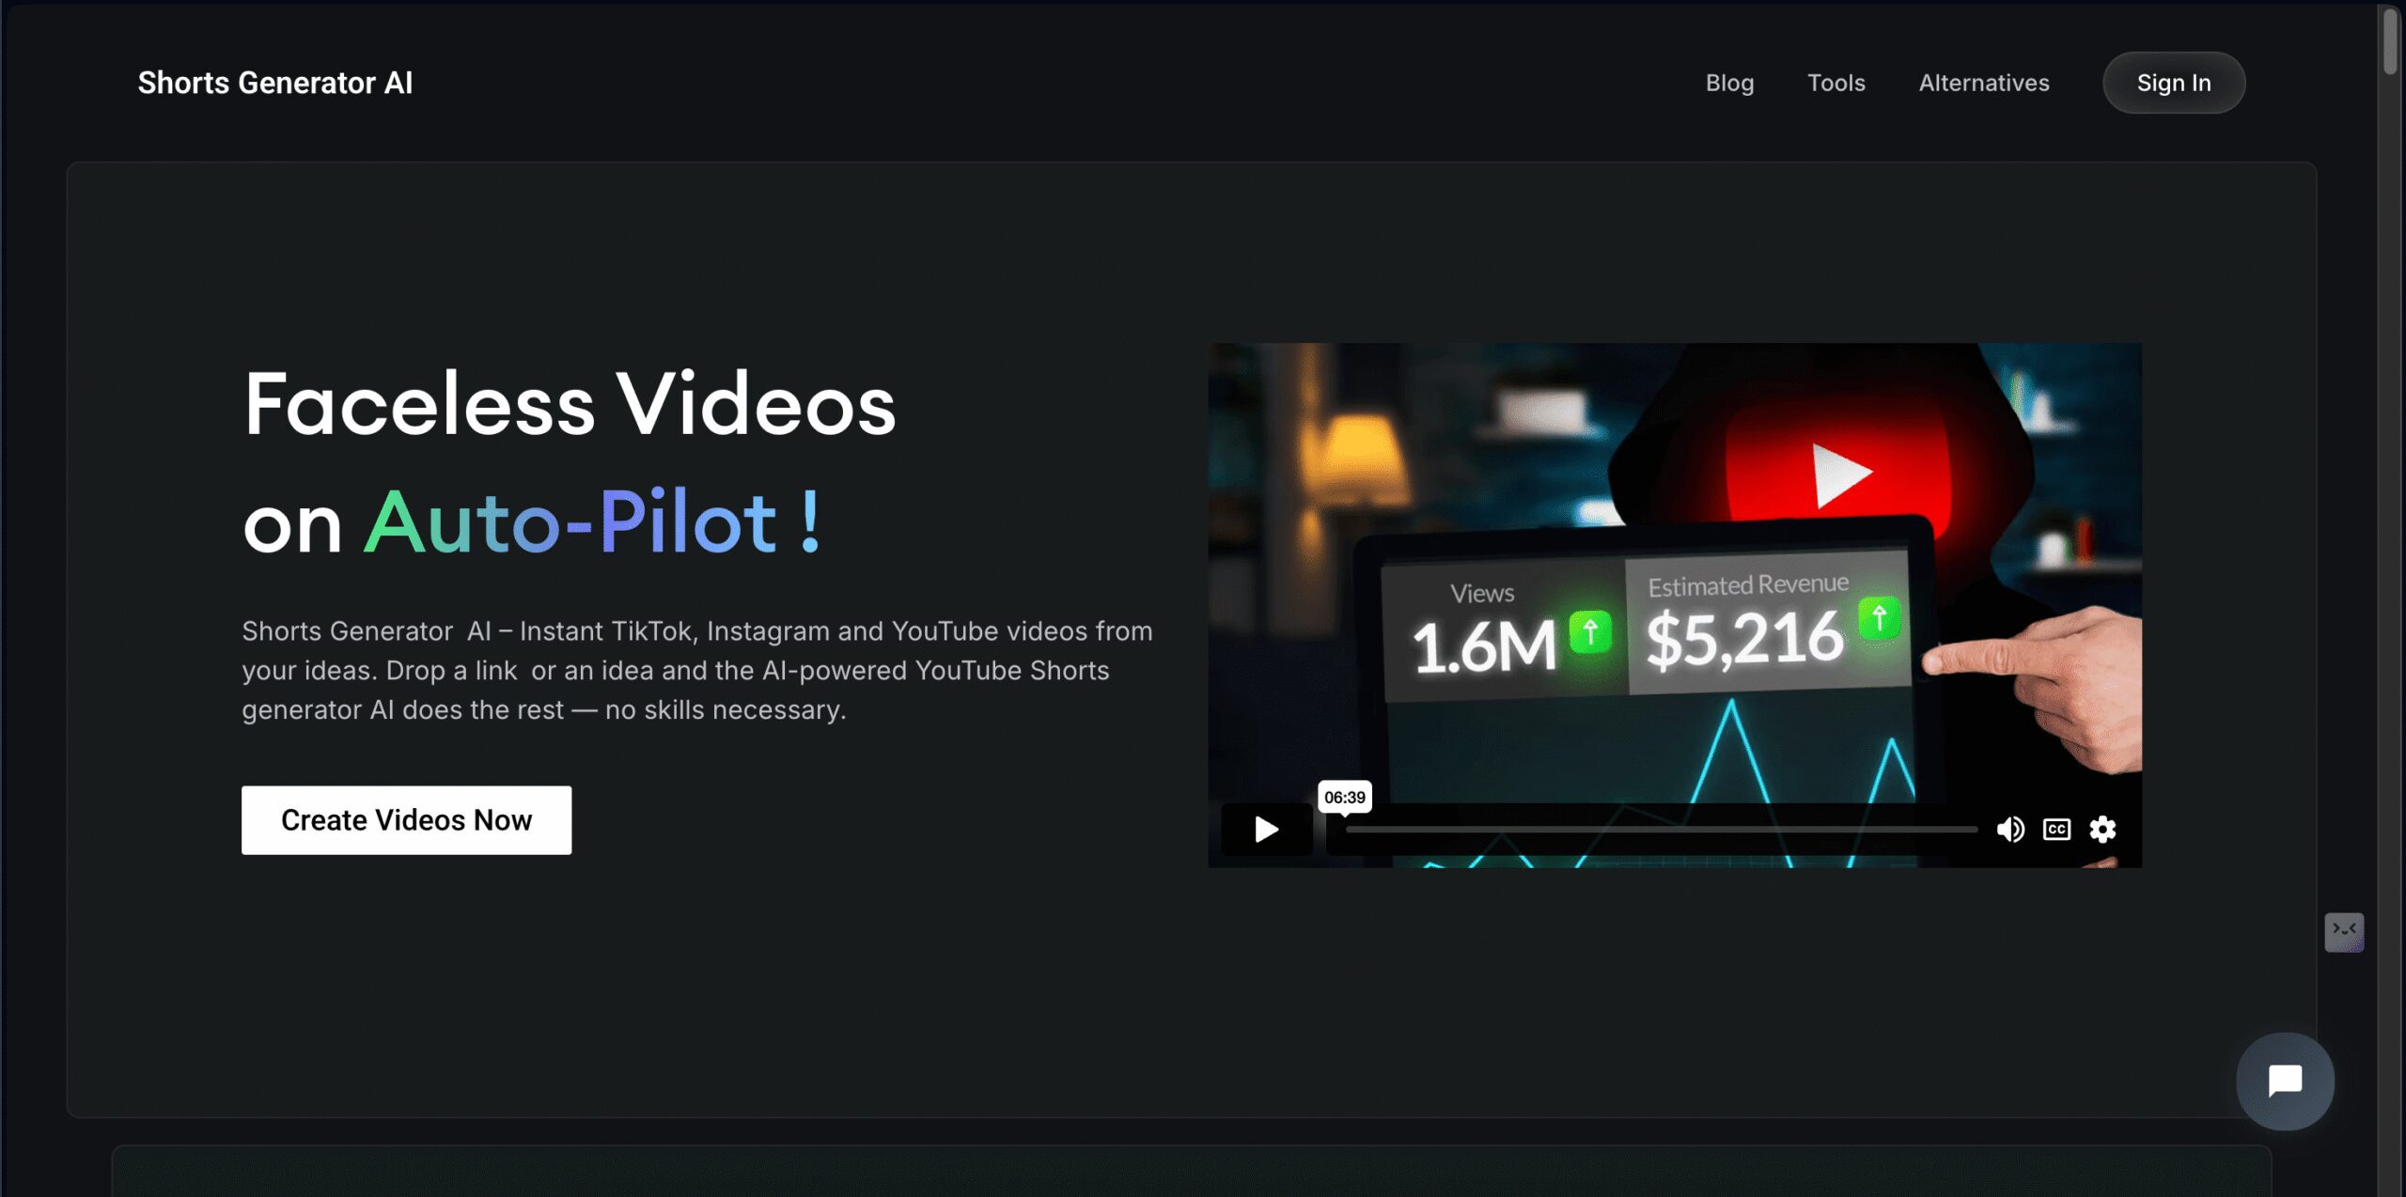2406x1197 pixels.
Task: Click the 06:39 timestamp tooltip
Action: [1344, 797]
